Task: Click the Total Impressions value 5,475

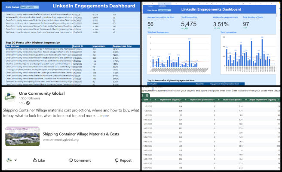Action: pos(189,24)
